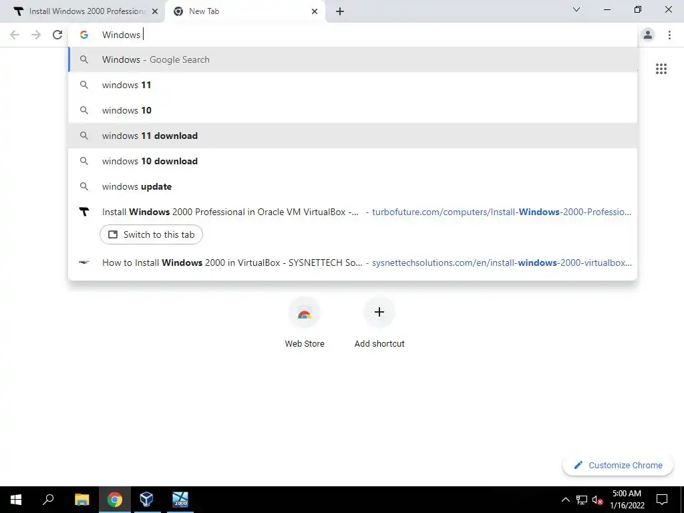
Task: Click the Google G icon in the address bar
Action: [84, 35]
